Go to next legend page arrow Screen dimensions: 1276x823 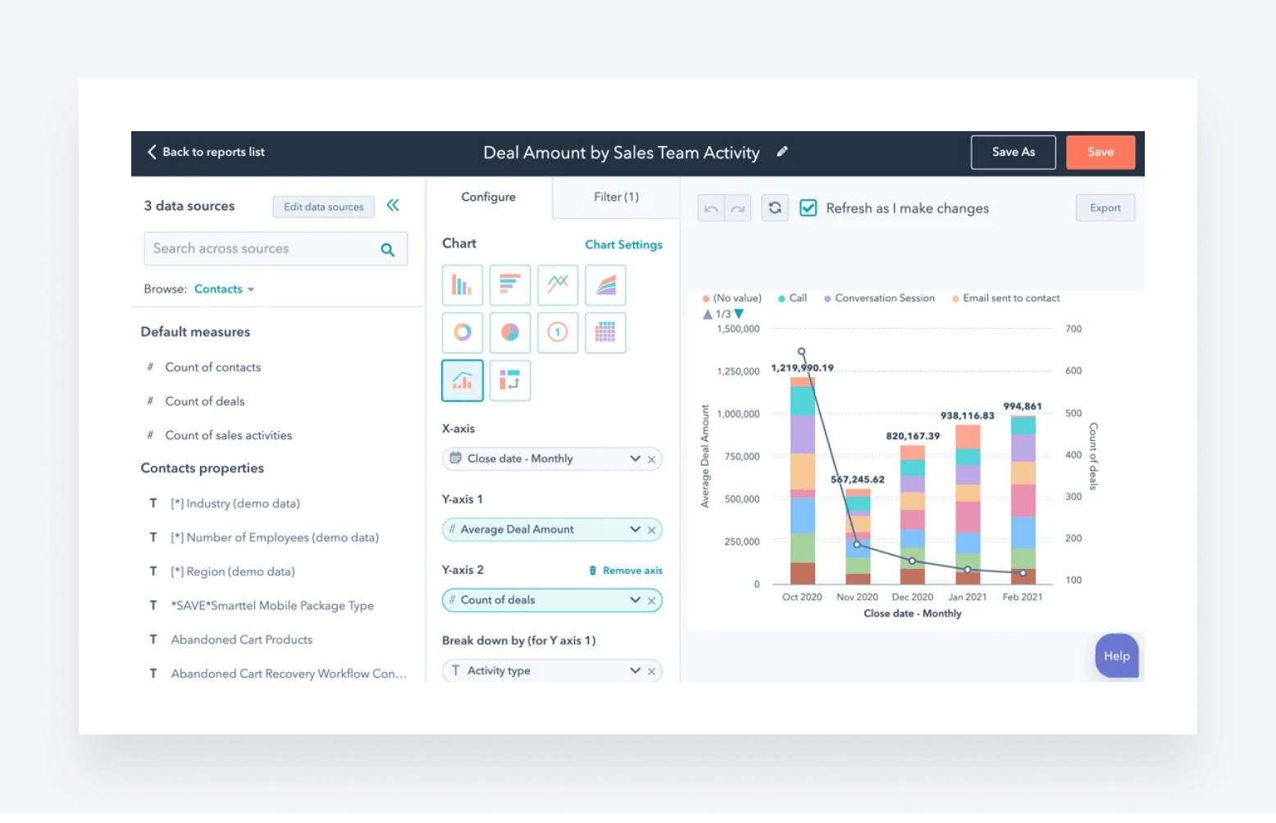coord(739,314)
